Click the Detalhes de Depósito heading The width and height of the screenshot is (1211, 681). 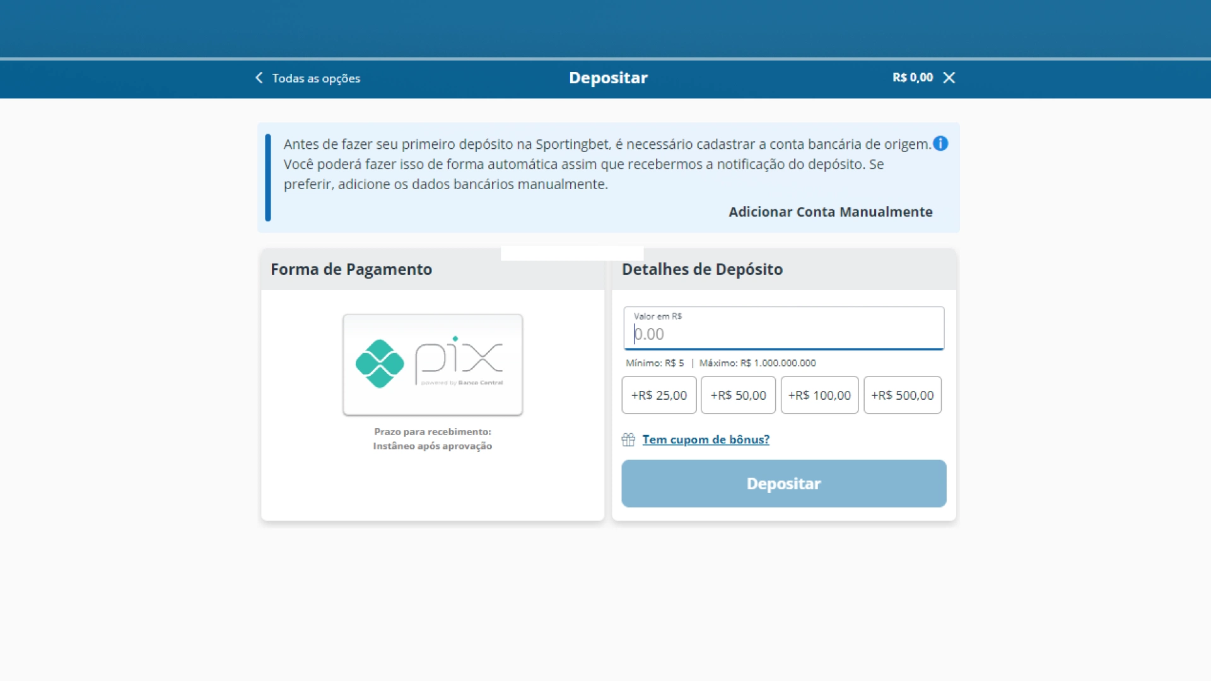(x=702, y=269)
